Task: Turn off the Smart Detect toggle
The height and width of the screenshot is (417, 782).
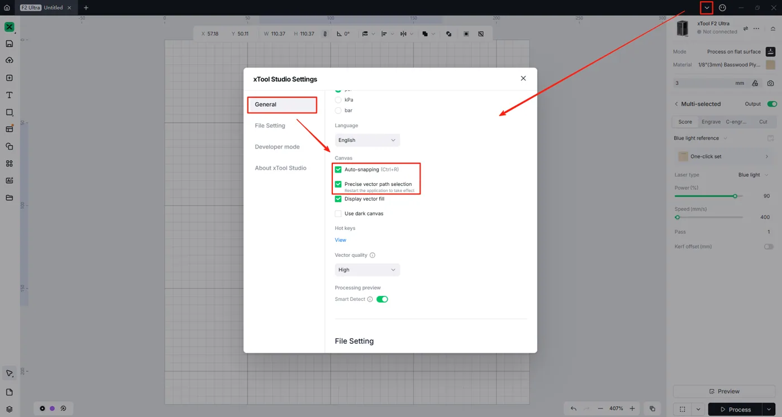Action: click(382, 299)
